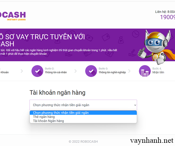Viewport: 175px width, 146px height.
Task: Click the checkmark circle for Bước 3
Action: click(x=91, y=71)
